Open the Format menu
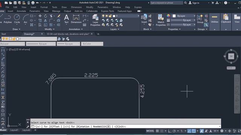This screenshot has height=135, width=241. coord(44,7)
